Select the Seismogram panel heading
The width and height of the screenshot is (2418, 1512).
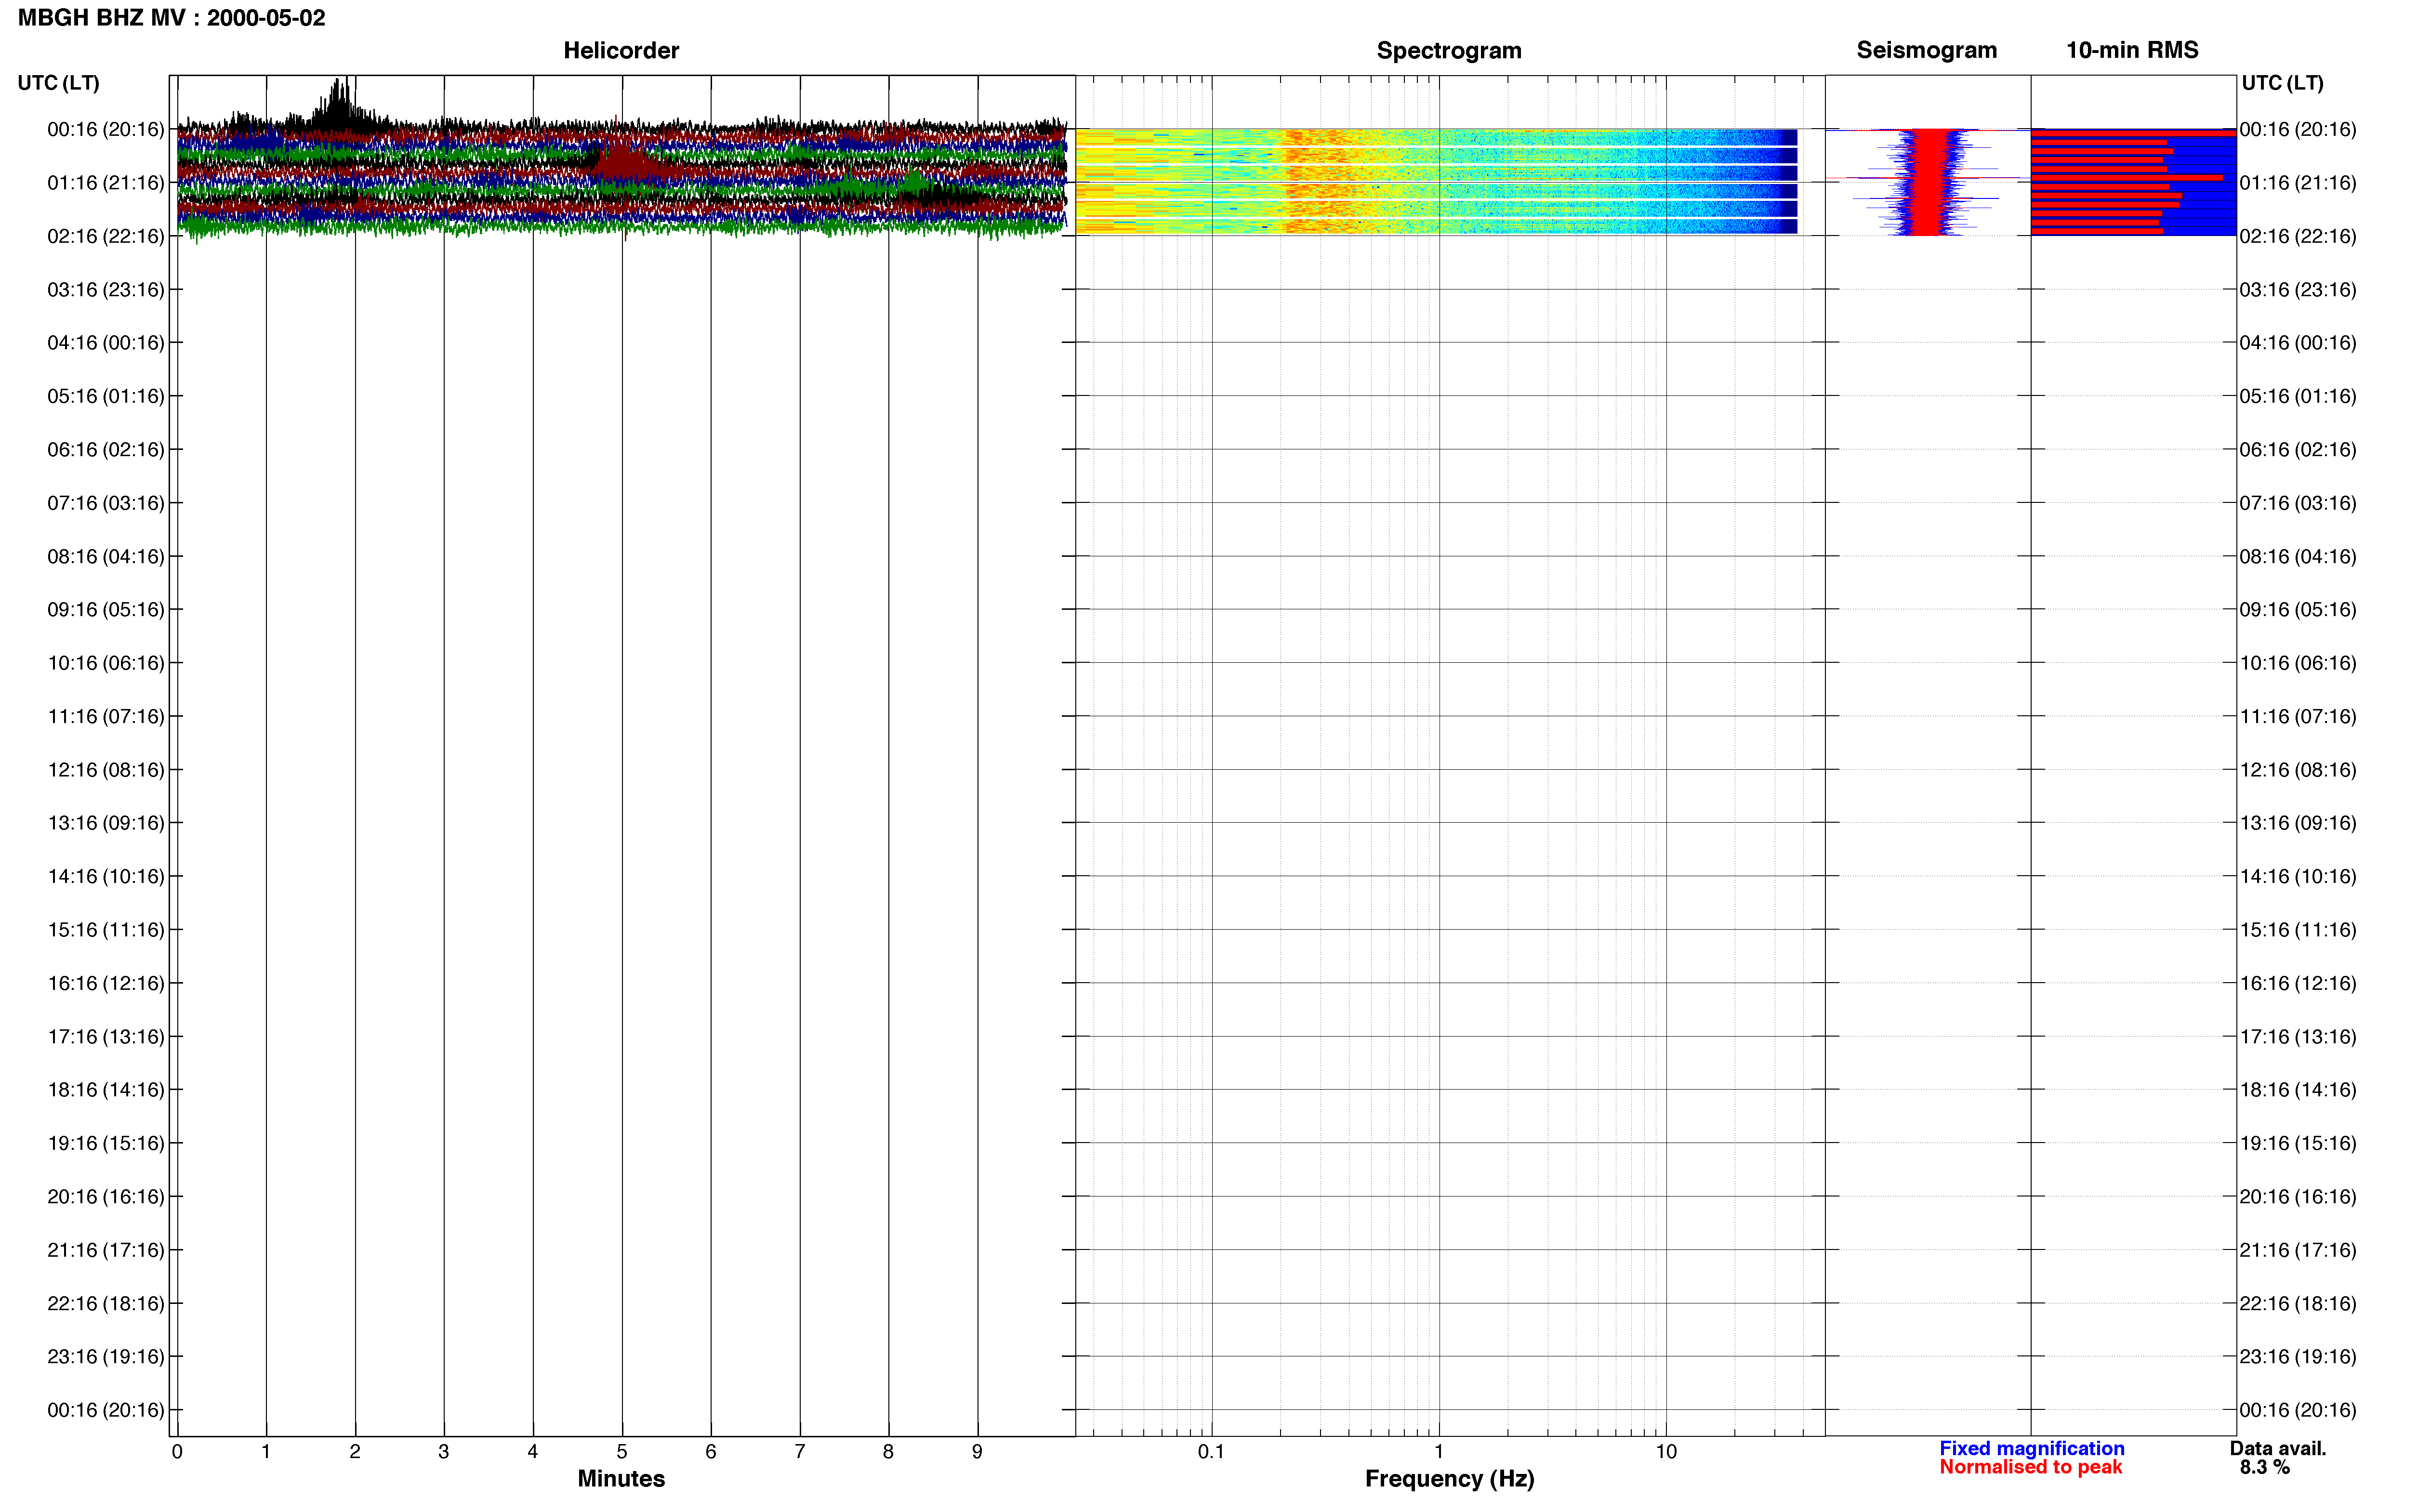click(1927, 50)
